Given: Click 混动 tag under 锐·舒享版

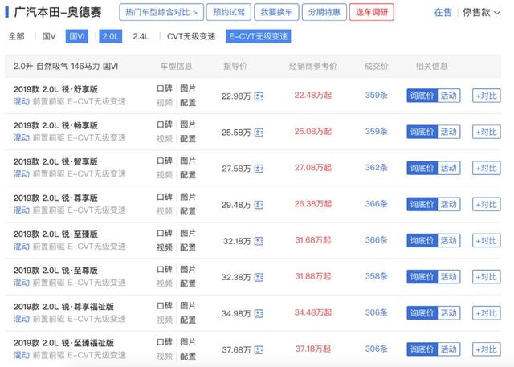Looking at the screenshot, I should tap(22, 101).
